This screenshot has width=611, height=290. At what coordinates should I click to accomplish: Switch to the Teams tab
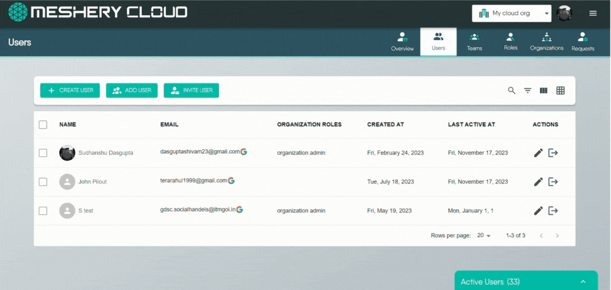point(474,42)
